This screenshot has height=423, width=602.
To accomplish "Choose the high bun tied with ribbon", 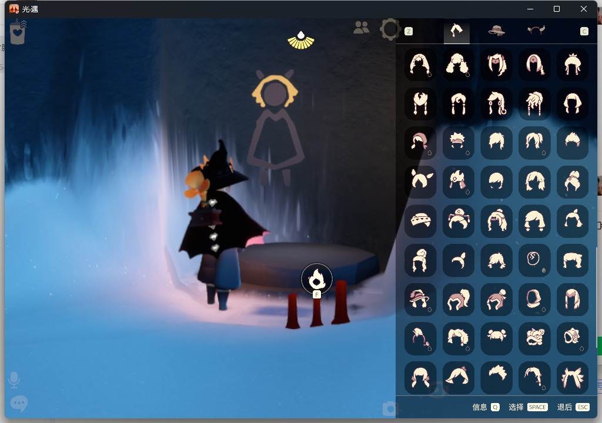I will (x=573, y=182).
